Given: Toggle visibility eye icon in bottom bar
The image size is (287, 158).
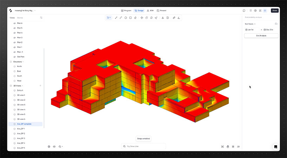Looking at the screenshot, I should click(x=54, y=146).
